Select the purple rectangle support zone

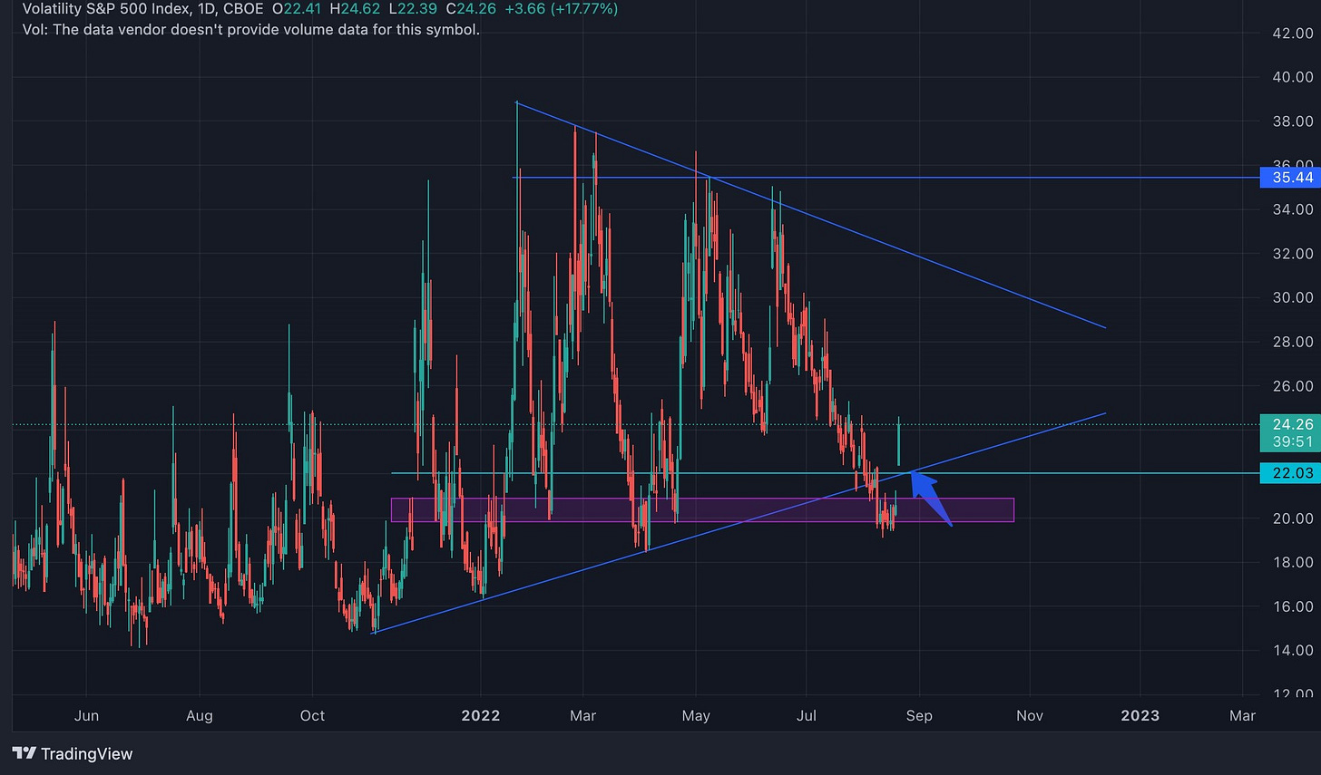(702, 509)
